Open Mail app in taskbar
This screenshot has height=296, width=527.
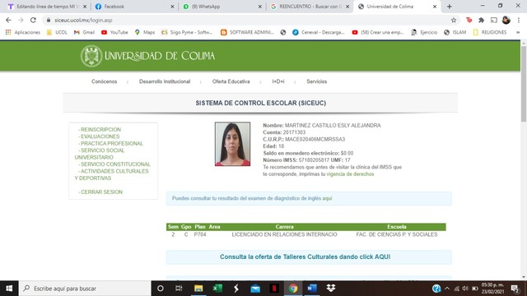[x=255, y=289]
